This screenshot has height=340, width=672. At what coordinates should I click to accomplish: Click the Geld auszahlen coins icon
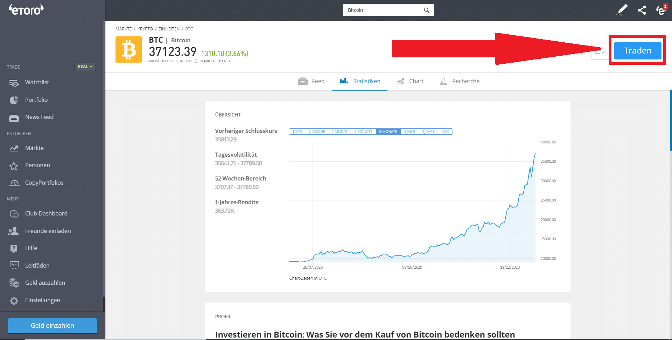14,283
